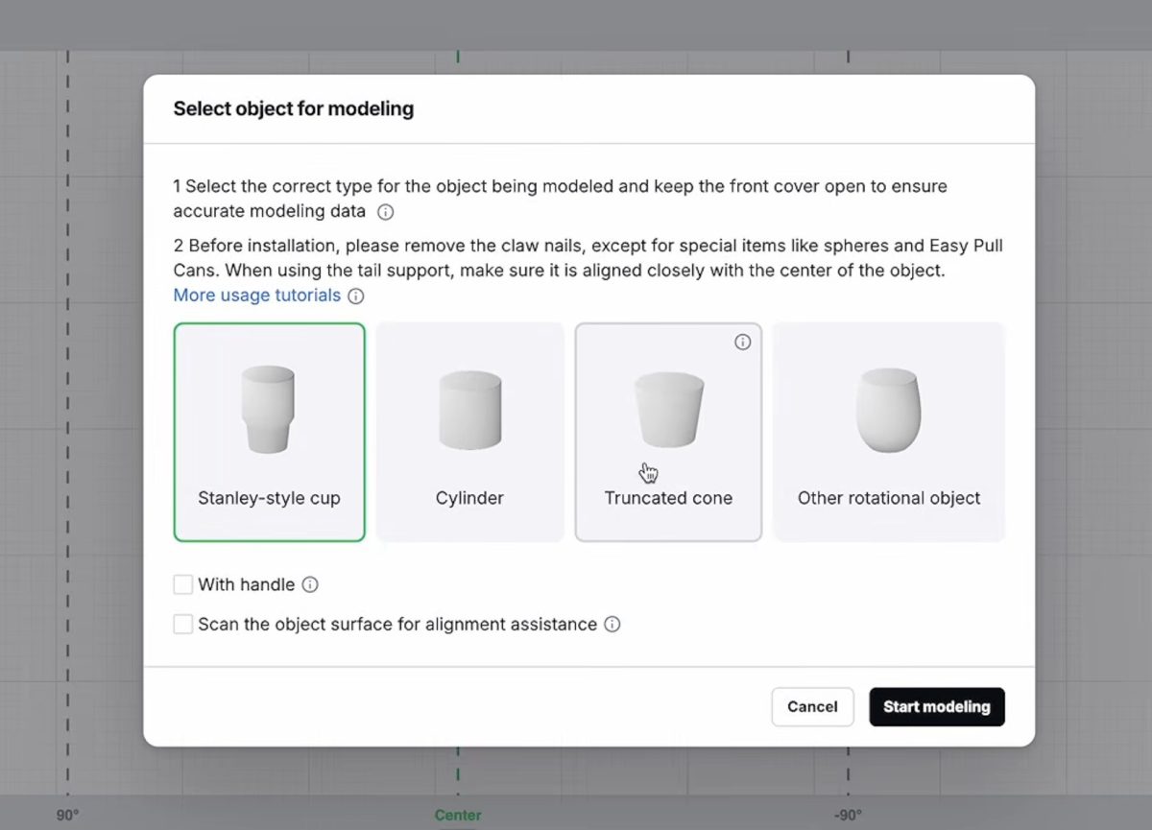
Task: Enable Scan the object surface checkbox
Action: (183, 625)
